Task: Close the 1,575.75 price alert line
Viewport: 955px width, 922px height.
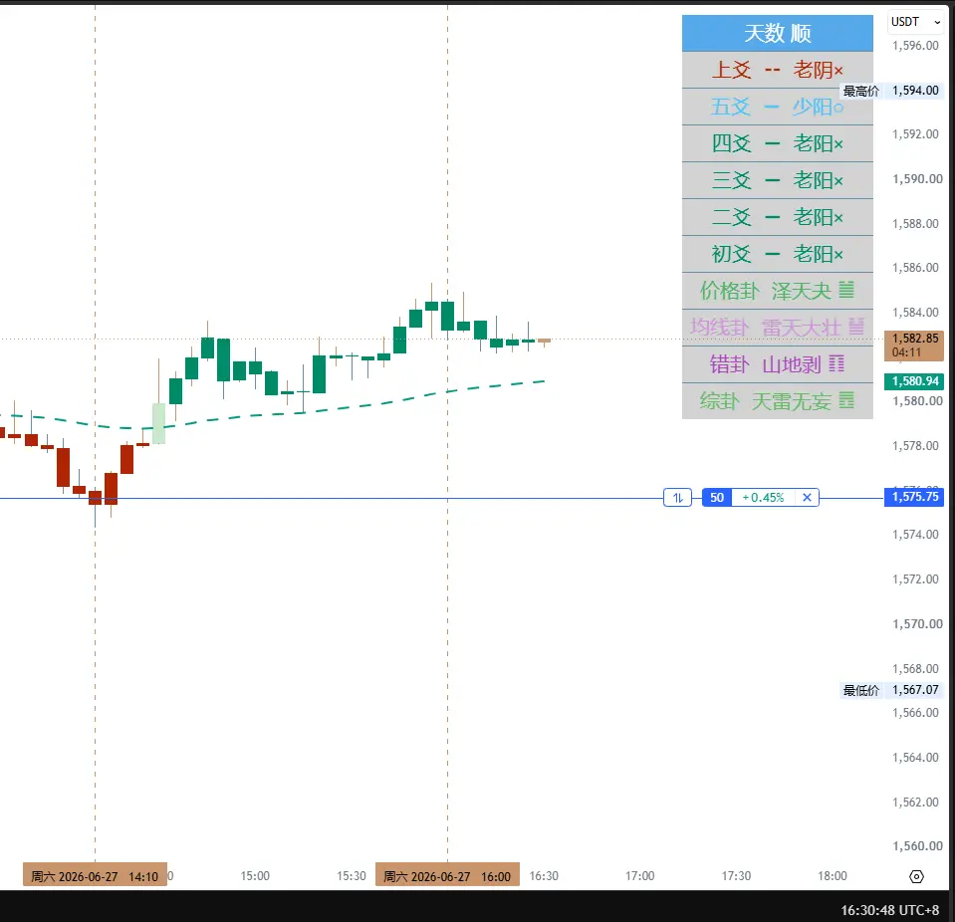Action: (x=807, y=498)
